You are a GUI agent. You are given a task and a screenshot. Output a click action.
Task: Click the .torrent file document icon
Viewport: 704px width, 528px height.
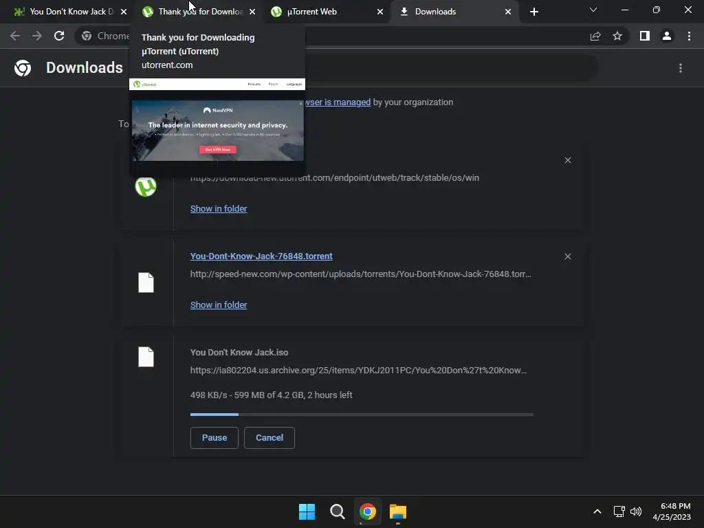[x=146, y=283]
